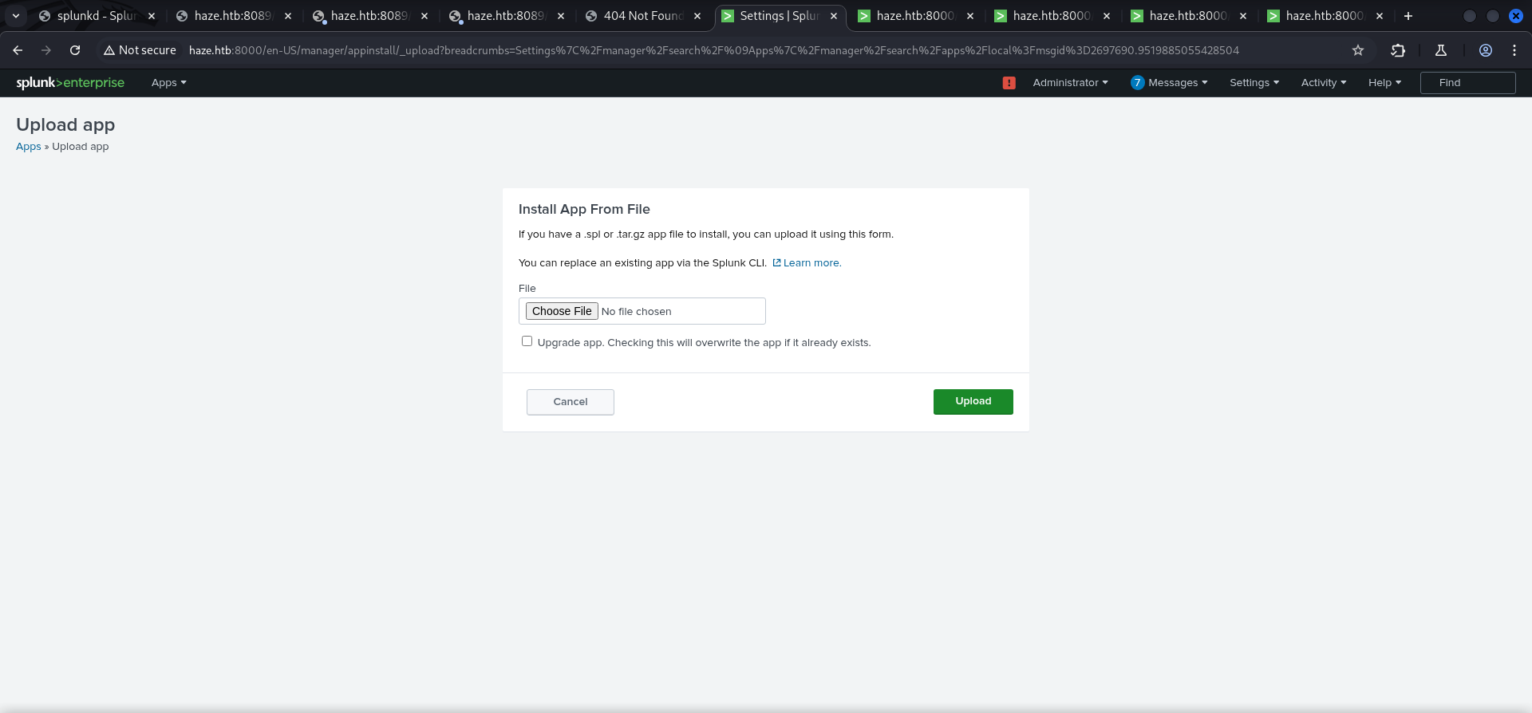Bookmark this page with star icon

pyautogui.click(x=1358, y=50)
